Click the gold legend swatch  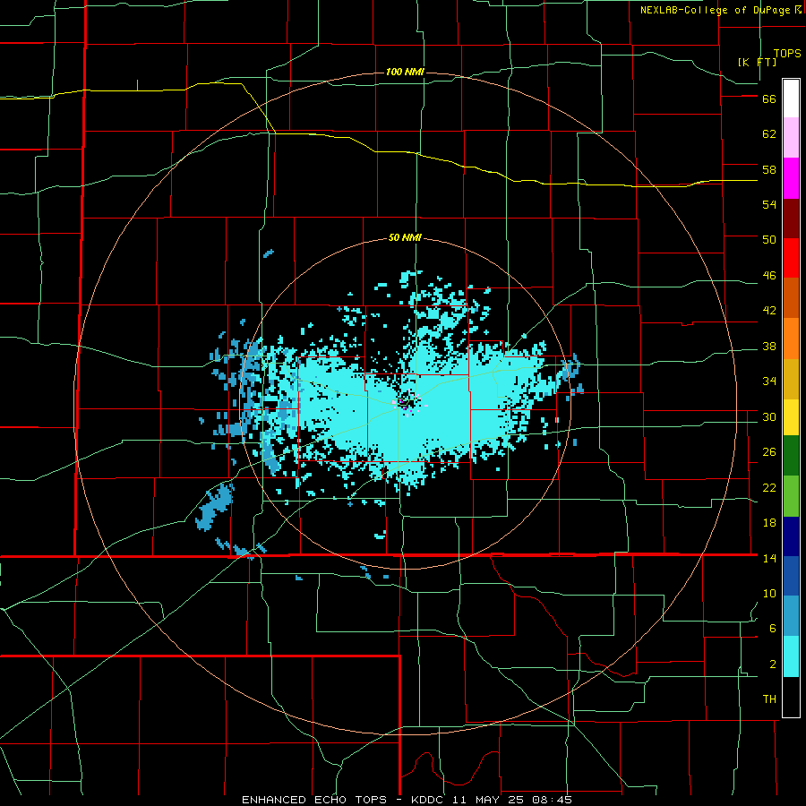[x=791, y=380]
